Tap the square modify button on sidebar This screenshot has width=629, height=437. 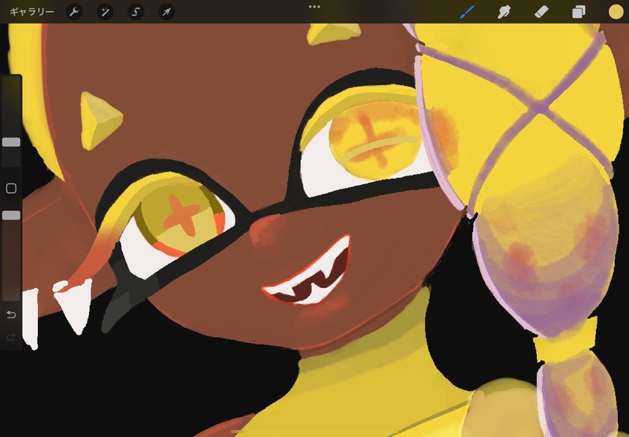coord(11,188)
